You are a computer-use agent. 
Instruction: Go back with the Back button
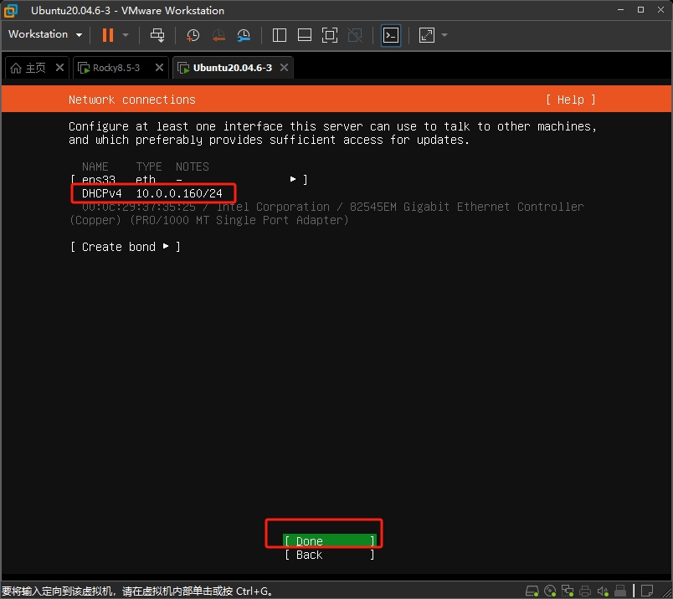(330, 555)
